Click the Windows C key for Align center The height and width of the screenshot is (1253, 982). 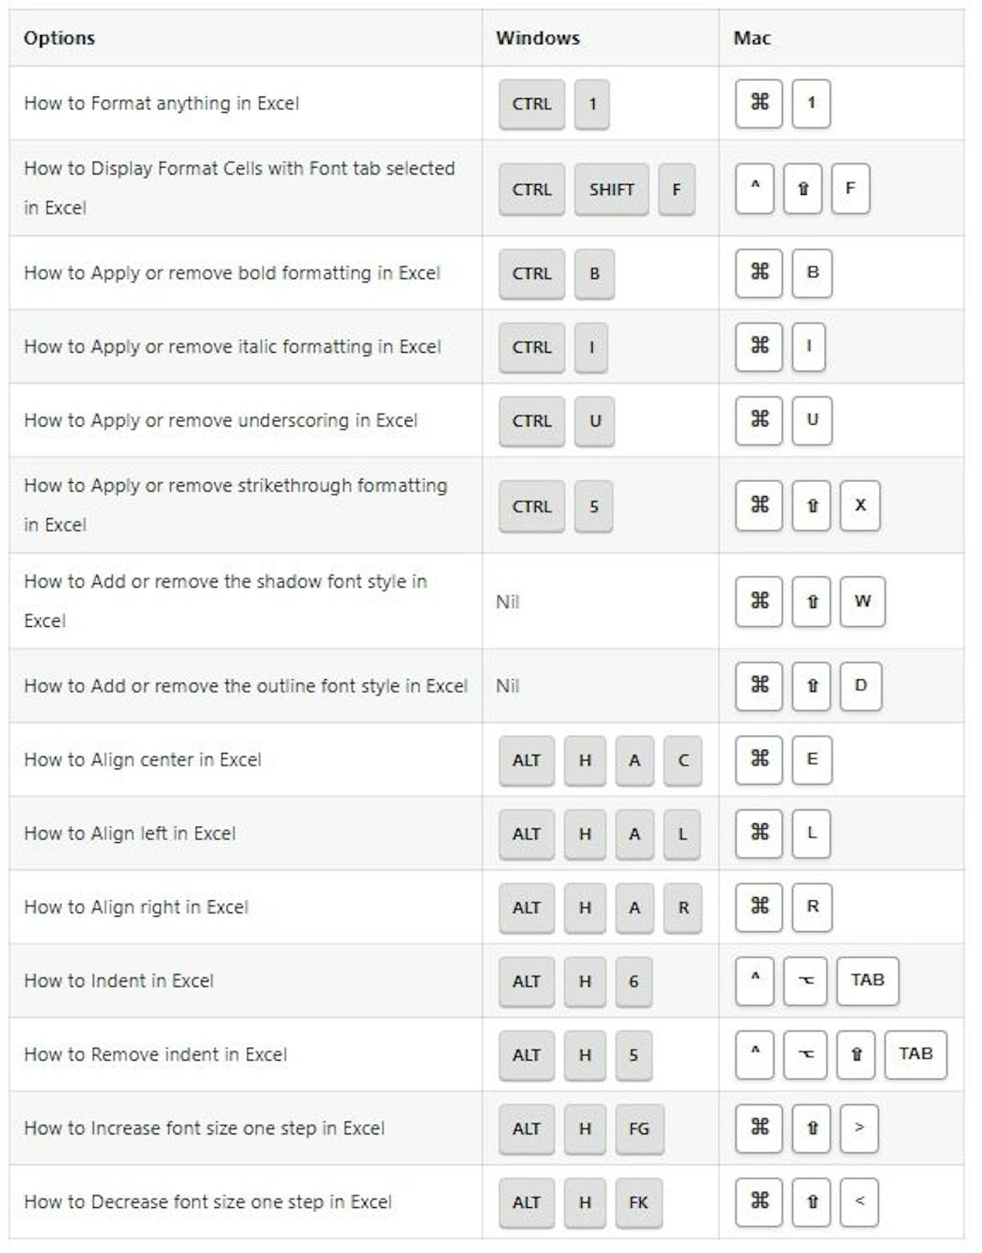pyautogui.click(x=683, y=760)
